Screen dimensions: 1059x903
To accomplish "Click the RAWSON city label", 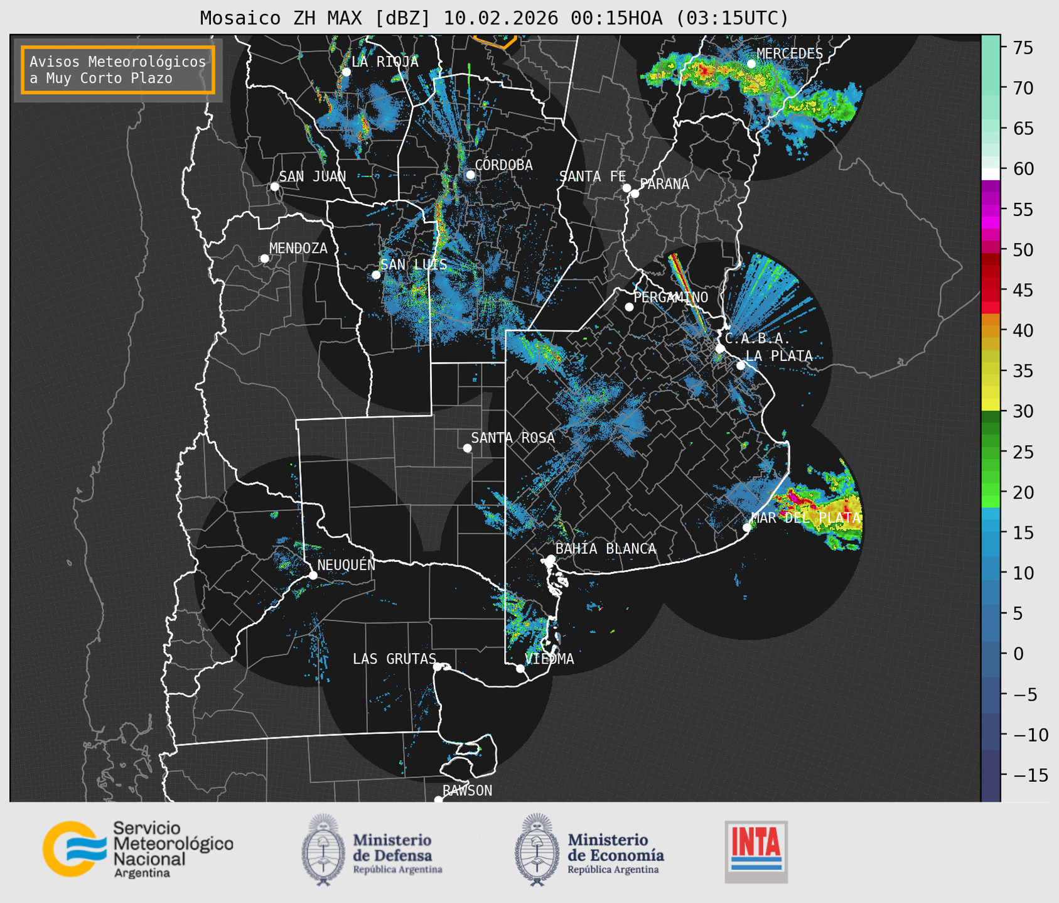I will (467, 791).
